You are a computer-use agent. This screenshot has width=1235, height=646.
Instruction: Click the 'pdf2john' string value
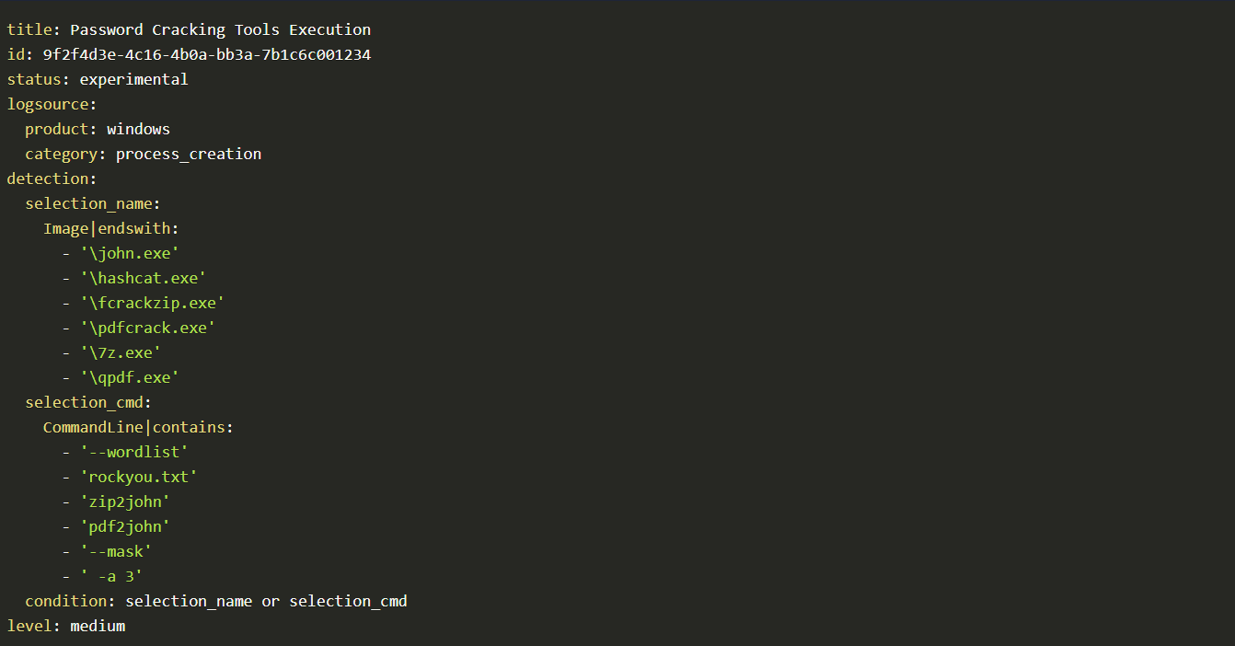(x=124, y=526)
